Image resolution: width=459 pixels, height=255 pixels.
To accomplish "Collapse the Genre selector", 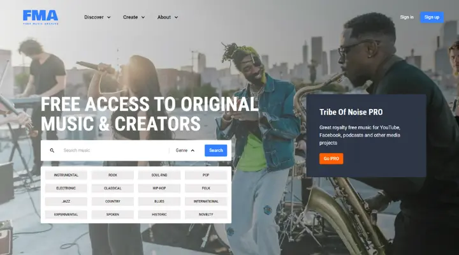I will tap(185, 150).
